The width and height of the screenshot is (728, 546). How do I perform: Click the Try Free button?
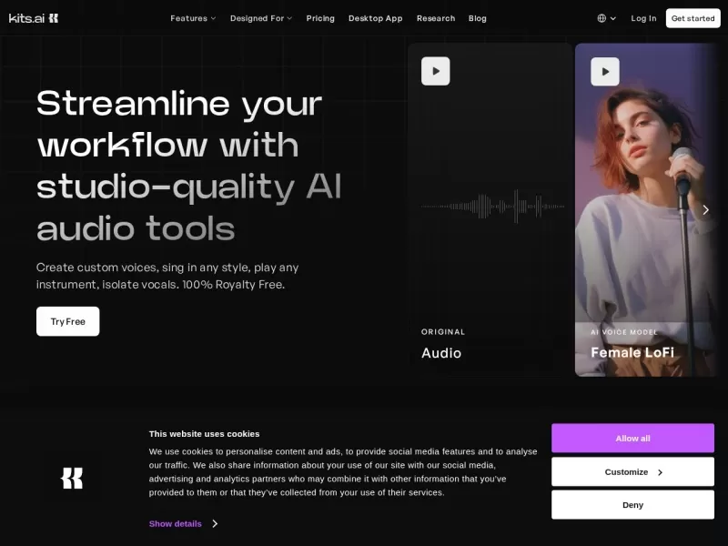coord(68,321)
